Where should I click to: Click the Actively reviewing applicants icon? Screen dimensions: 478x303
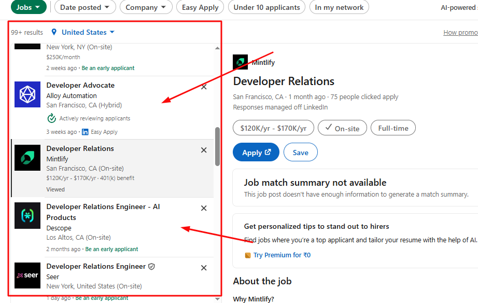(x=51, y=118)
